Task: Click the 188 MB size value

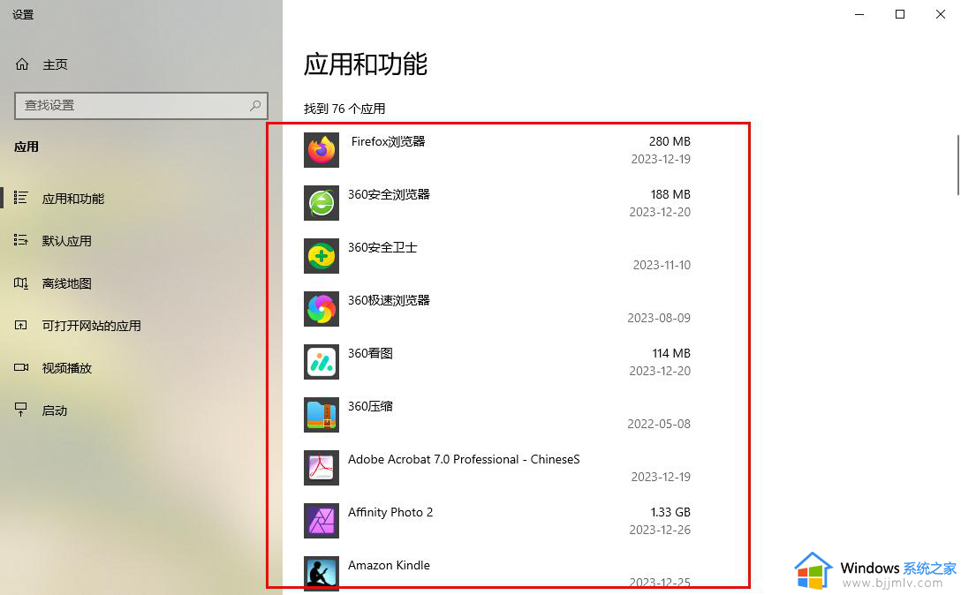Action: [670, 194]
